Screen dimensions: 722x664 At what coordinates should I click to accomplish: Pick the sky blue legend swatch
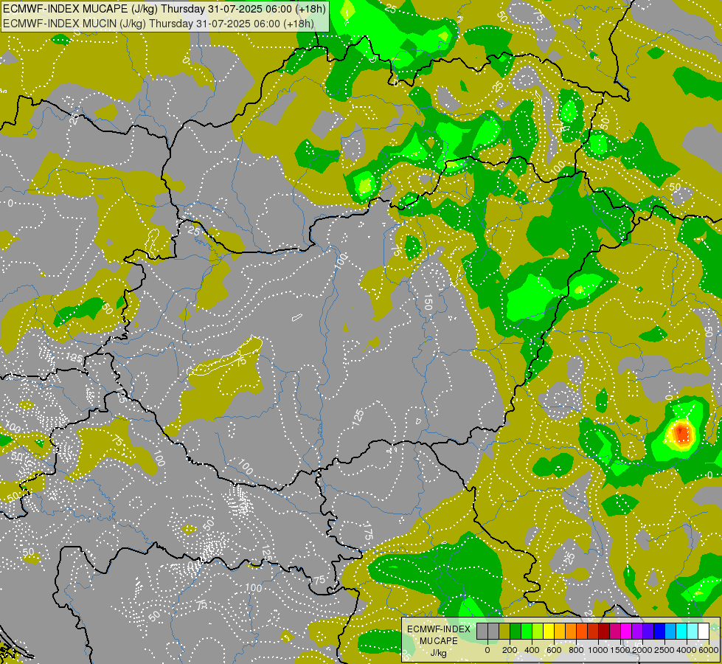[x=670, y=631]
